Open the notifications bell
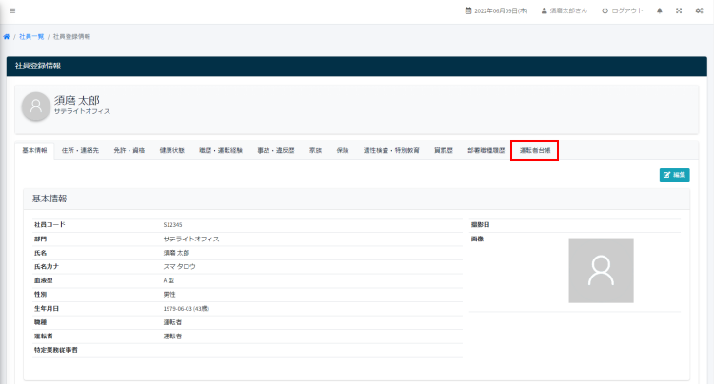Screen dimensions: 714x384 [x=660, y=10]
